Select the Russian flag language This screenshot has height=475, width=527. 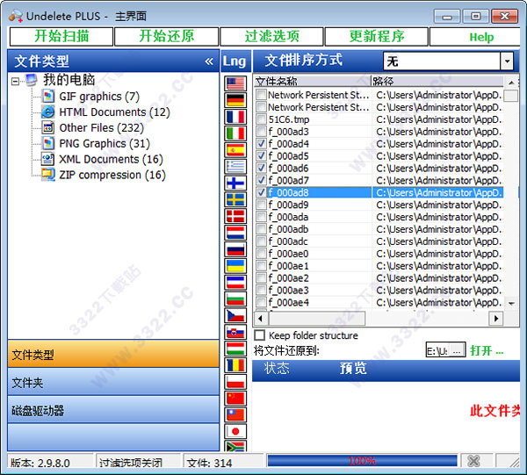click(235, 249)
